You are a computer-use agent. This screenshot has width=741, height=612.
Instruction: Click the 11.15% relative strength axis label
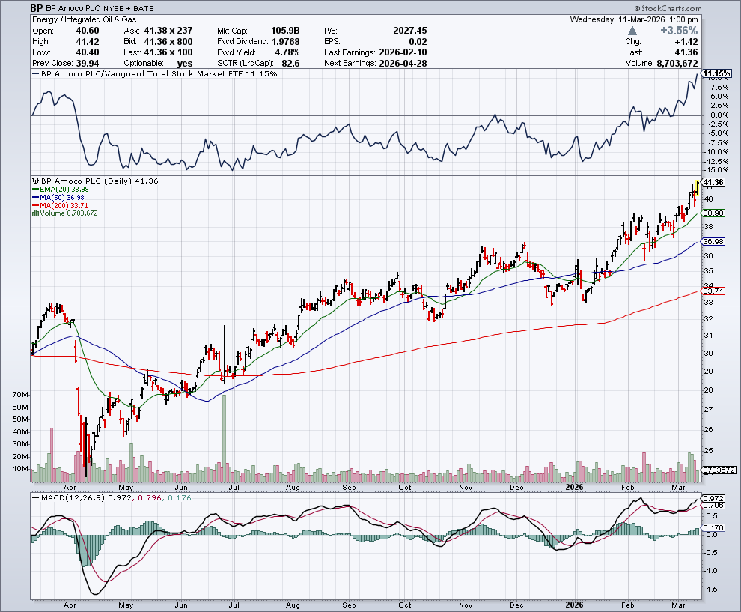pos(716,73)
